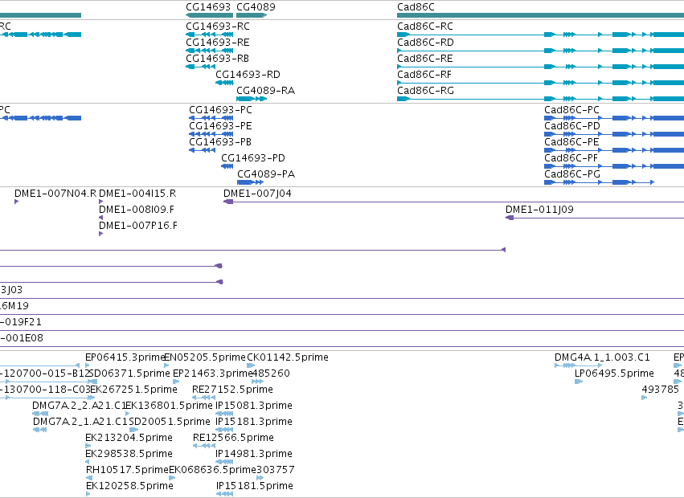Select transcript CG14693-RD
The width and height of the screenshot is (684, 498).
click(248, 75)
